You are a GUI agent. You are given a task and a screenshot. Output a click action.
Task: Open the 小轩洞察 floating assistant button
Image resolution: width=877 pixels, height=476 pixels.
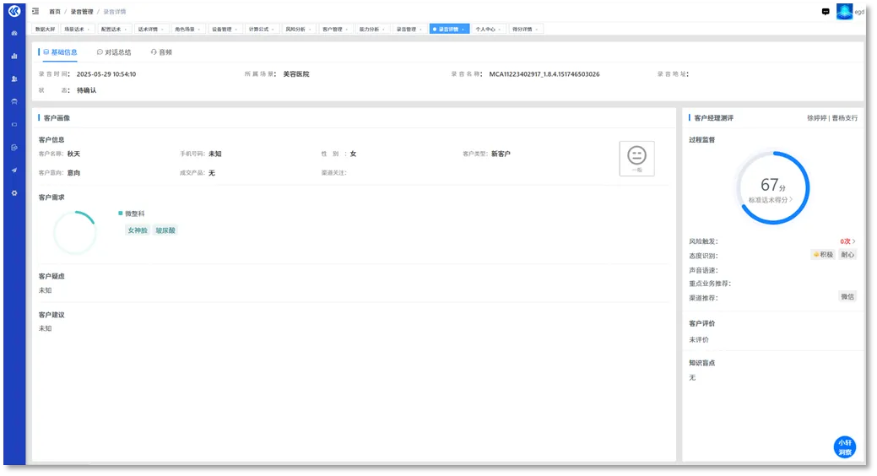[844, 446]
